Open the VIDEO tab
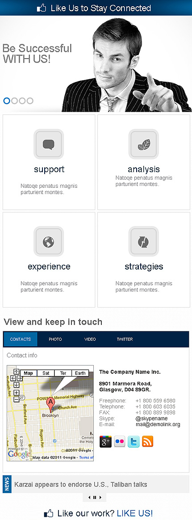 click(x=90, y=339)
